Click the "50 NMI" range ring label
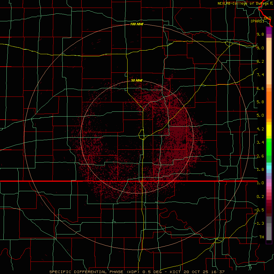This screenshot has width=274, height=274. click(x=137, y=80)
